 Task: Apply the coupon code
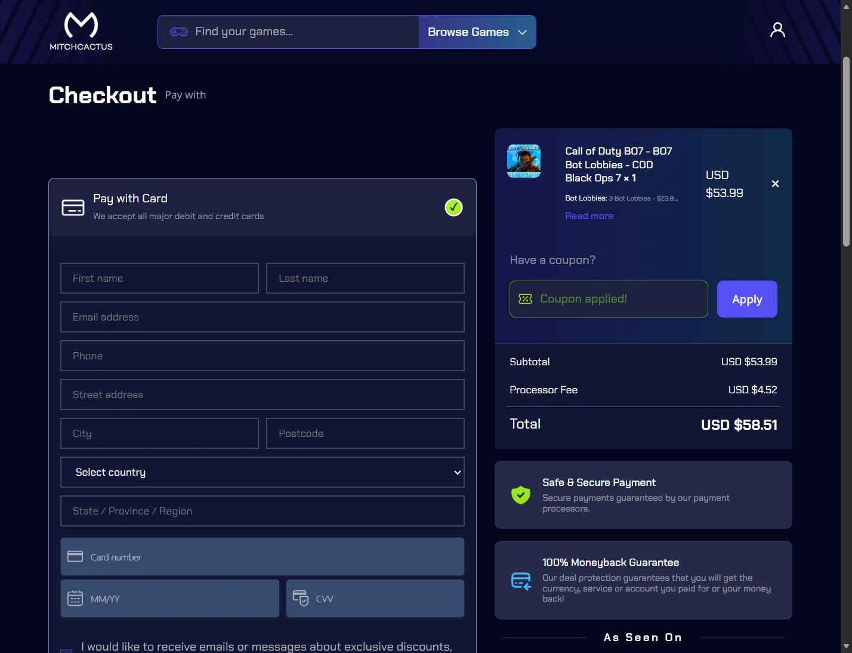747,299
